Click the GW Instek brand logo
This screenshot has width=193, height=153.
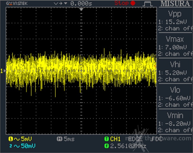pyautogui.click(x=17, y=3)
